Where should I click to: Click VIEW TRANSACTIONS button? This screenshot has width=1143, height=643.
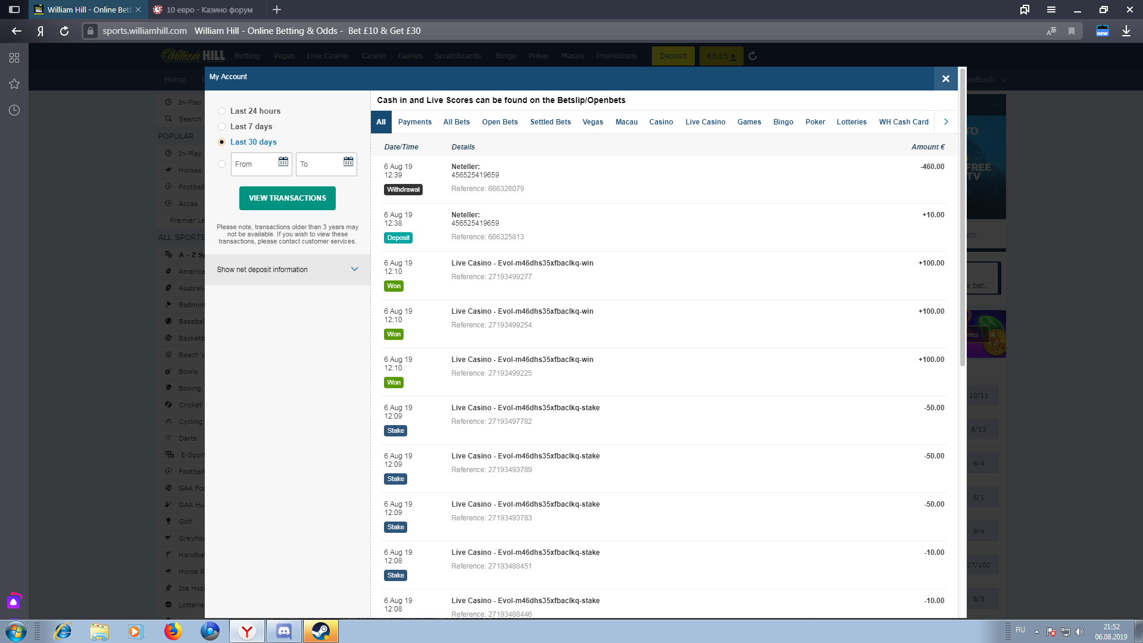[288, 198]
